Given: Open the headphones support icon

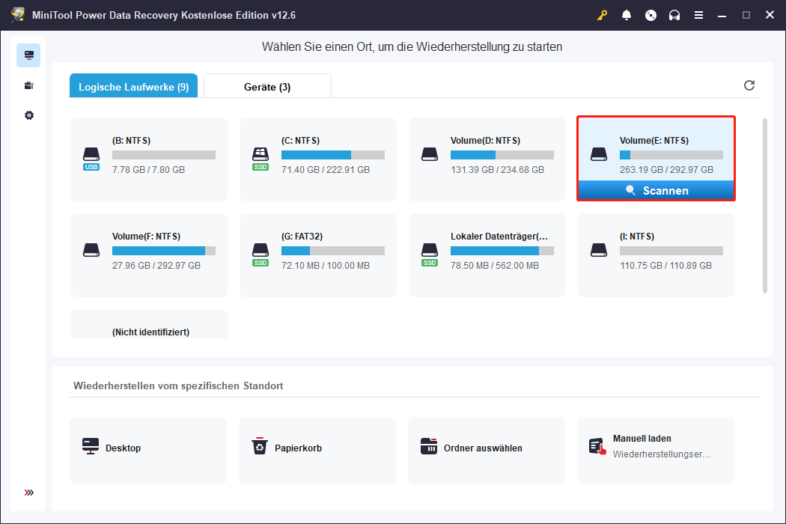Looking at the screenshot, I should [674, 15].
